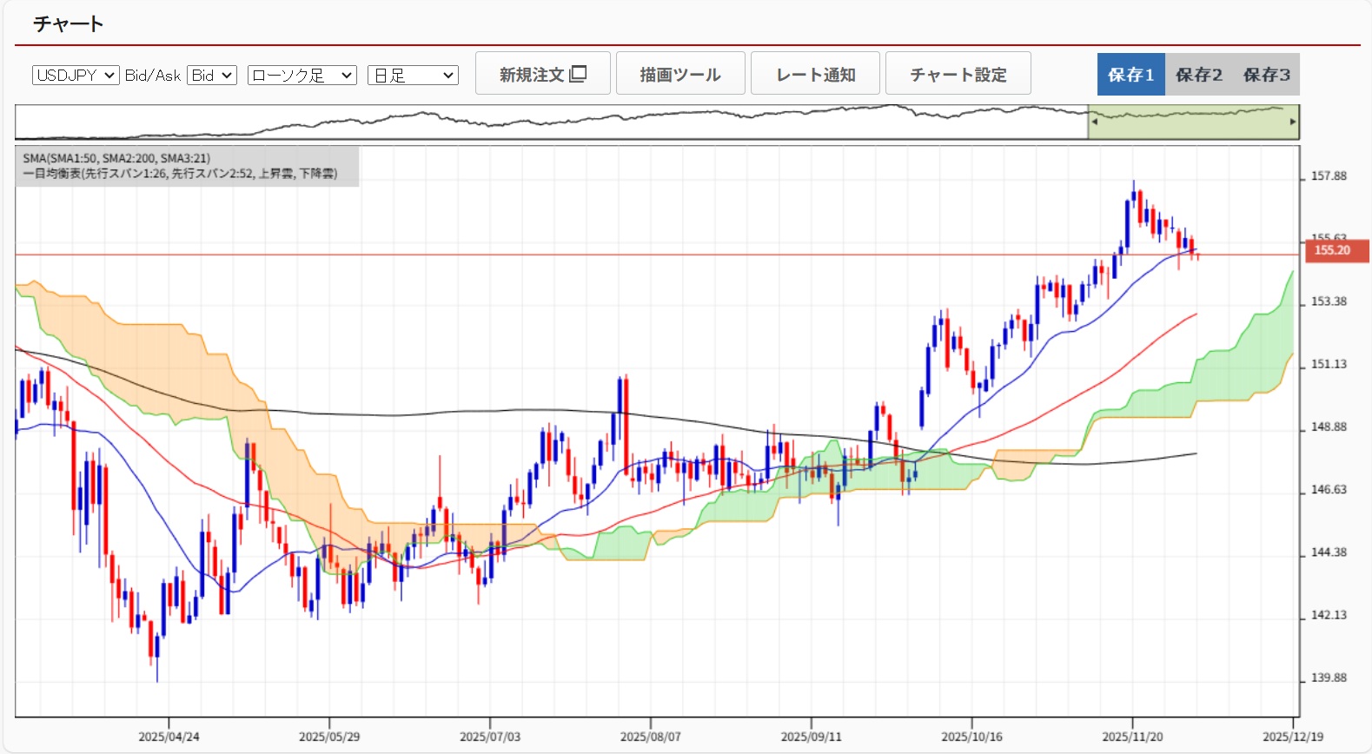Click the left arrow handle of navigator range

(1094, 122)
